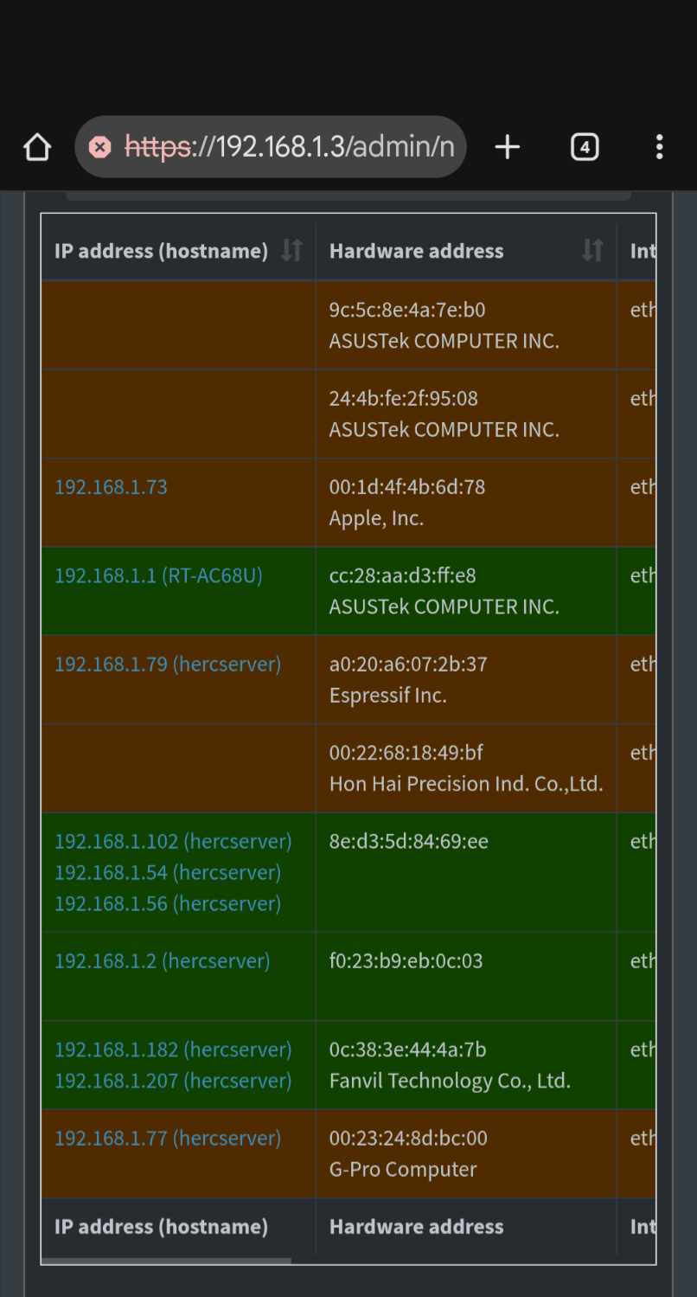The height and width of the screenshot is (1297, 697).
Task: Open the 192.168.1.182 (hercserver) link
Action: point(173,1050)
